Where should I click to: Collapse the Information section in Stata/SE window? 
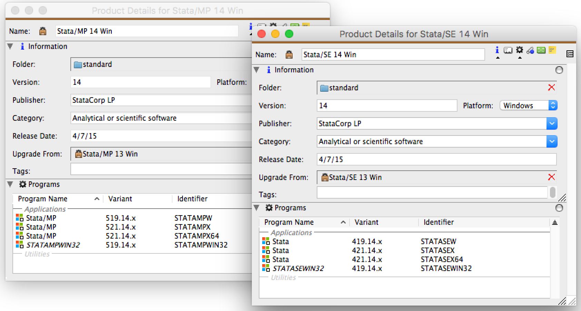[256, 70]
